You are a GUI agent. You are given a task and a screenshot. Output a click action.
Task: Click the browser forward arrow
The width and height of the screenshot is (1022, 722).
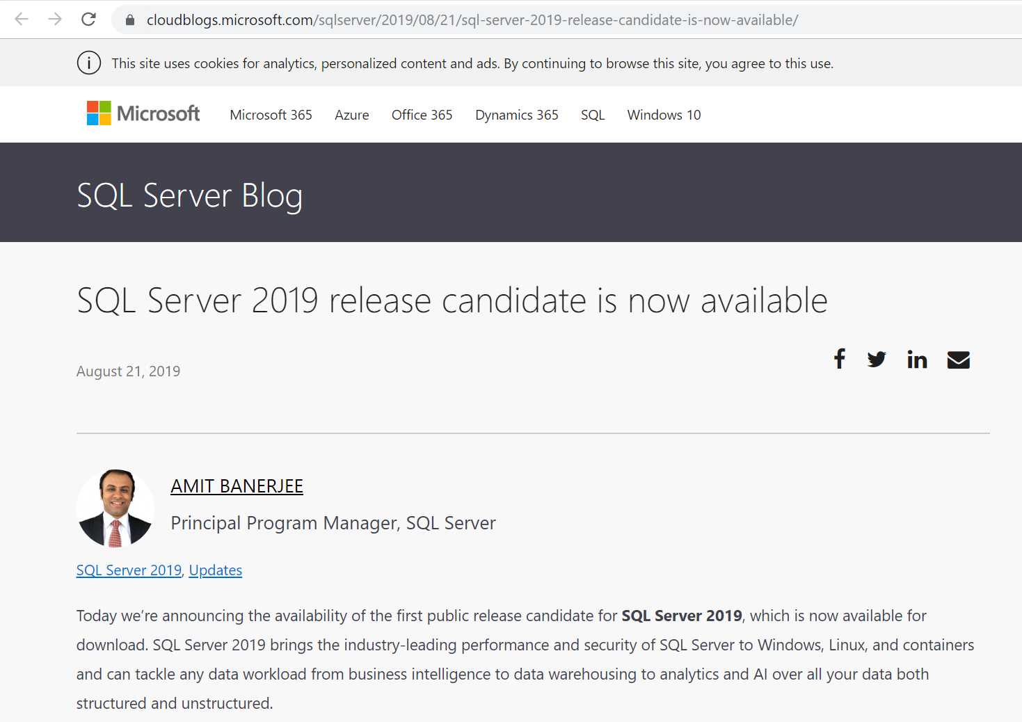click(55, 19)
